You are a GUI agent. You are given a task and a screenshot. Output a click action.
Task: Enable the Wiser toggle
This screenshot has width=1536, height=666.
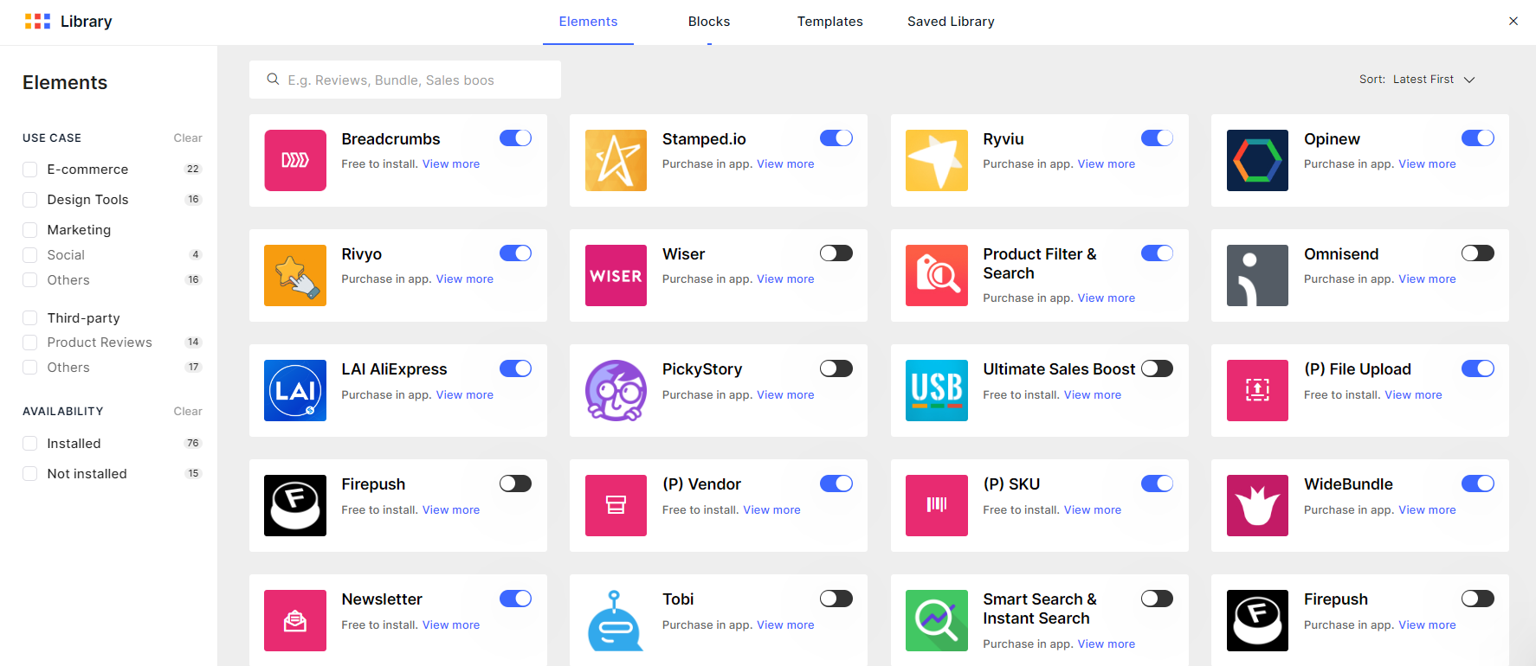[836, 253]
